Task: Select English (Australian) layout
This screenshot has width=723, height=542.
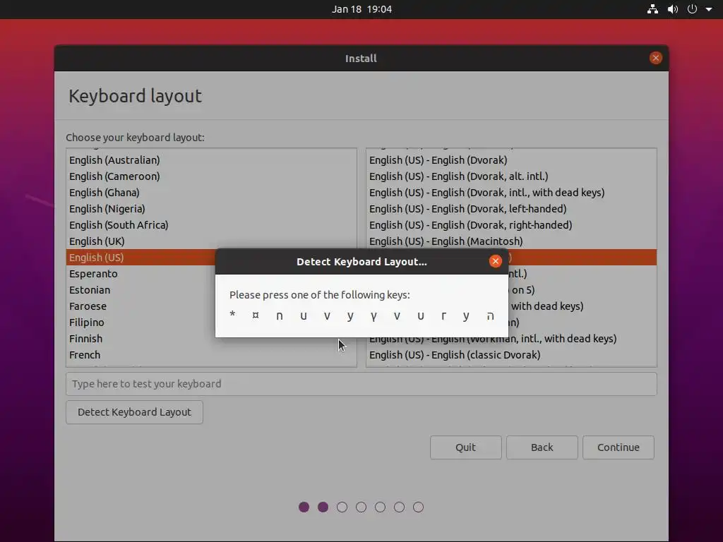Action: (x=211, y=160)
